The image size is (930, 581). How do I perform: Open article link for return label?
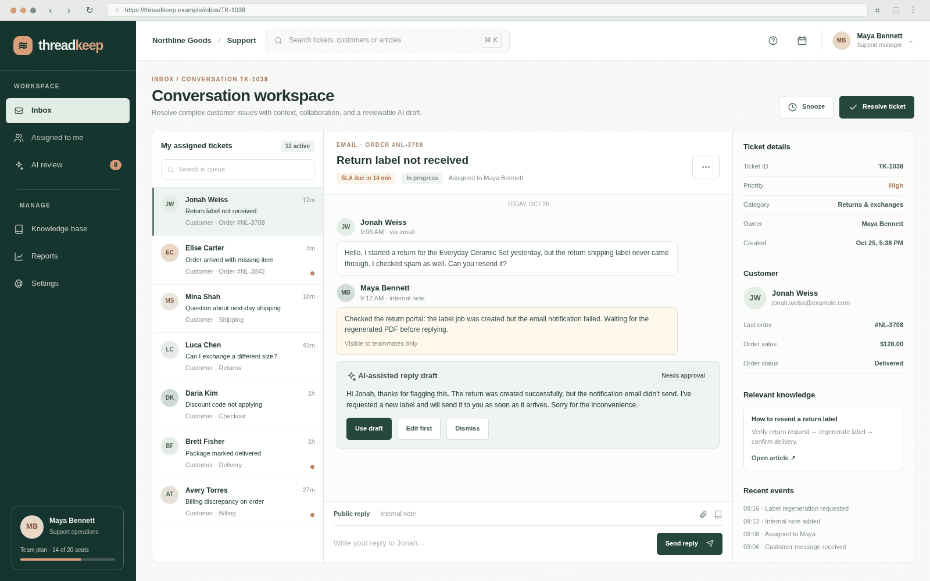(773, 458)
